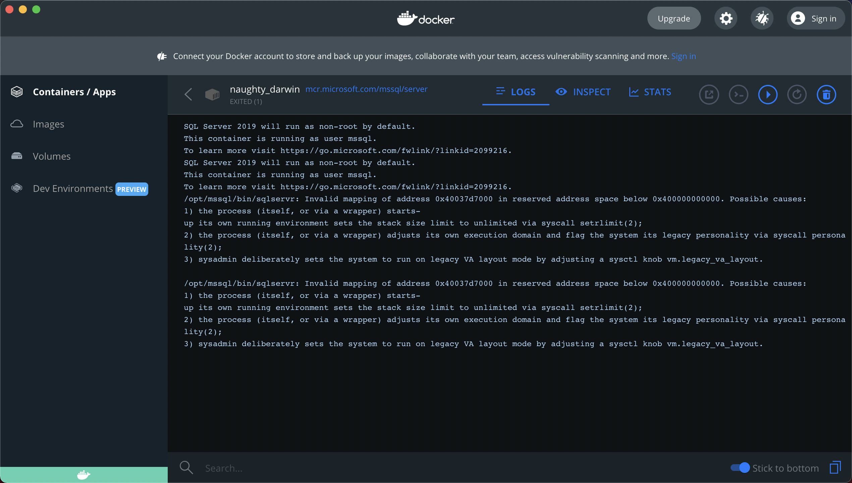Viewport: 852px width, 483px height.
Task: Click the Dev Environments layers icon
Action: 17,188
